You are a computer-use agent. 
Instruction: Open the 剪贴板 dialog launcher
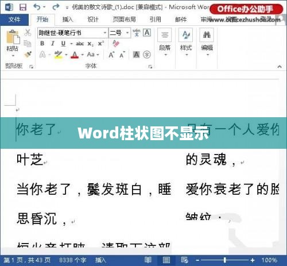(x=32, y=67)
